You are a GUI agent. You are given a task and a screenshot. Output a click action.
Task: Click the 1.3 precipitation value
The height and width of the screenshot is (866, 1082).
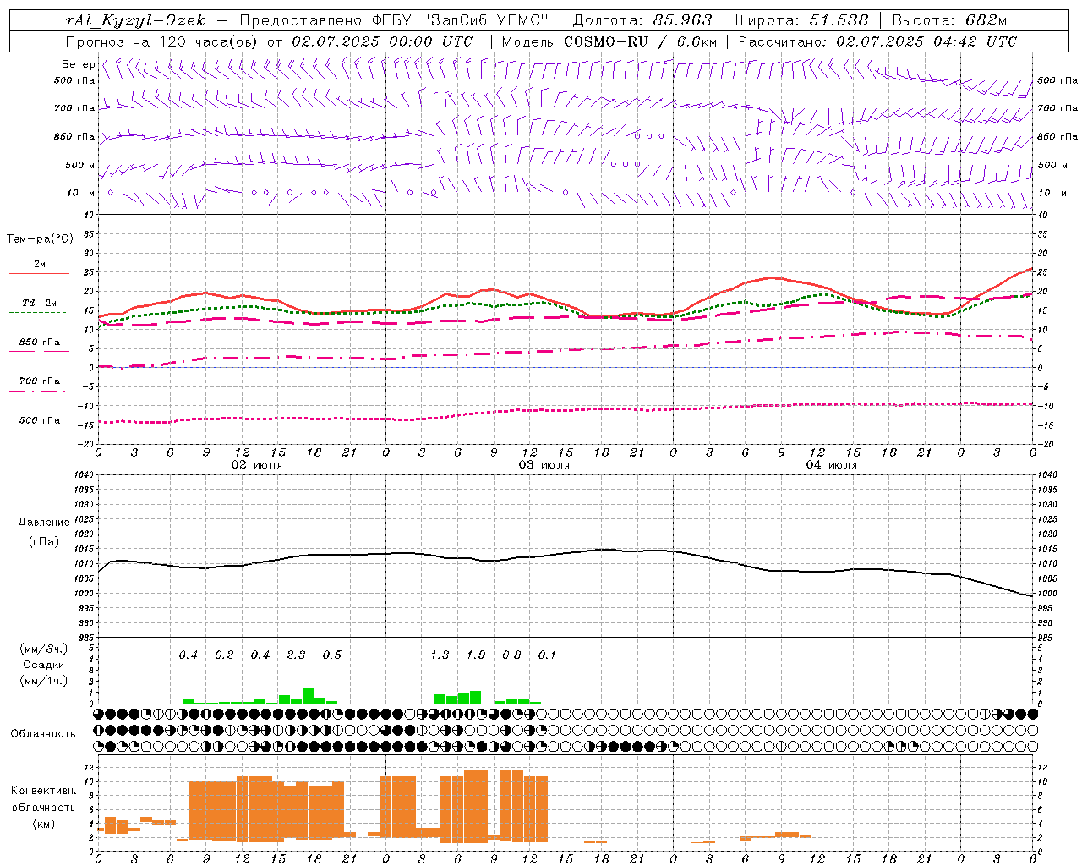(440, 655)
